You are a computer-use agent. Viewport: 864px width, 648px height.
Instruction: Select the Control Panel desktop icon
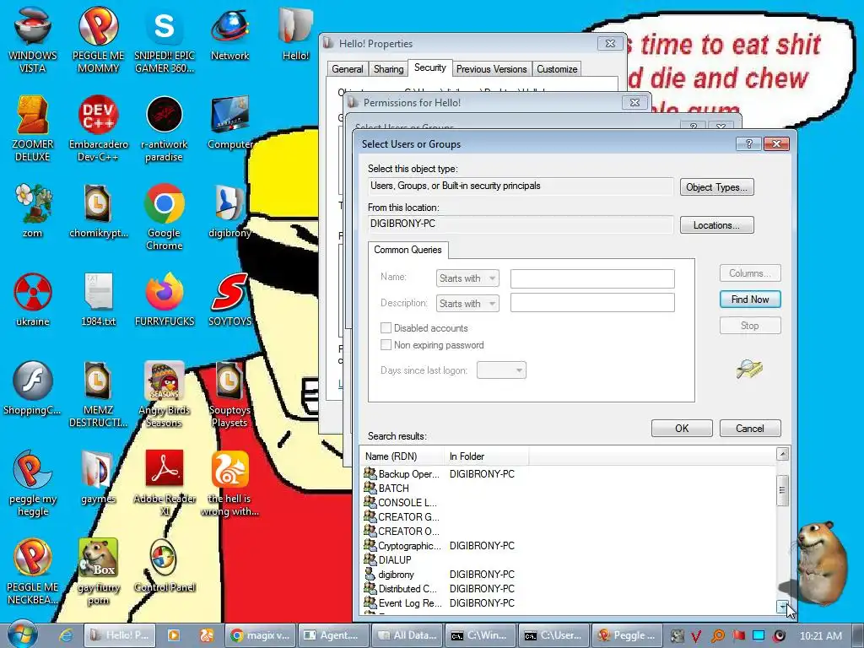pos(165,566)
